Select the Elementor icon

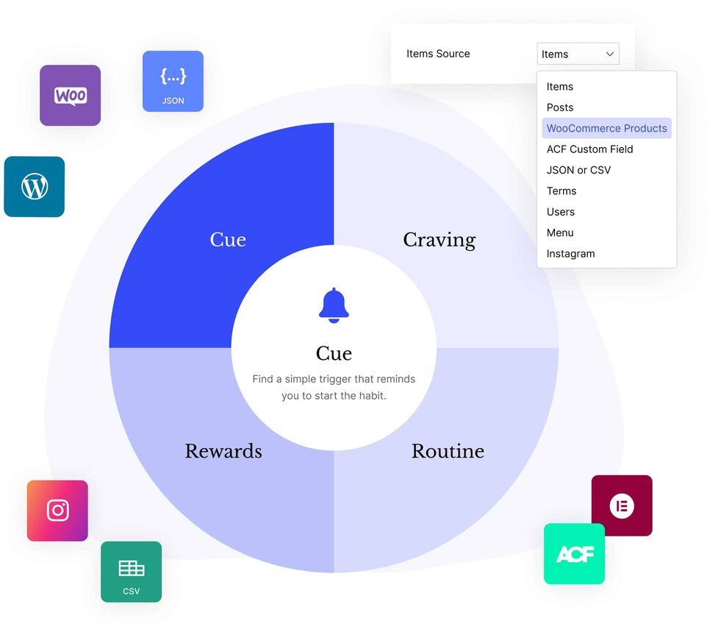point(622,505)
